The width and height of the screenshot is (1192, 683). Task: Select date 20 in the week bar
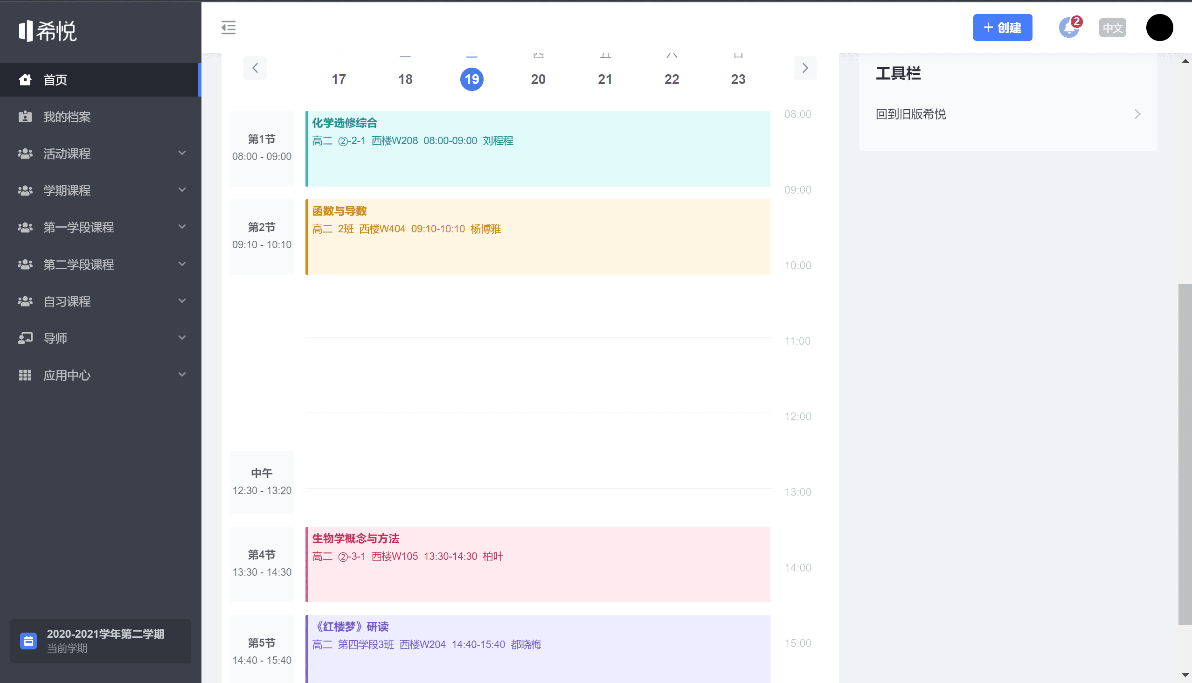point(538,79)
